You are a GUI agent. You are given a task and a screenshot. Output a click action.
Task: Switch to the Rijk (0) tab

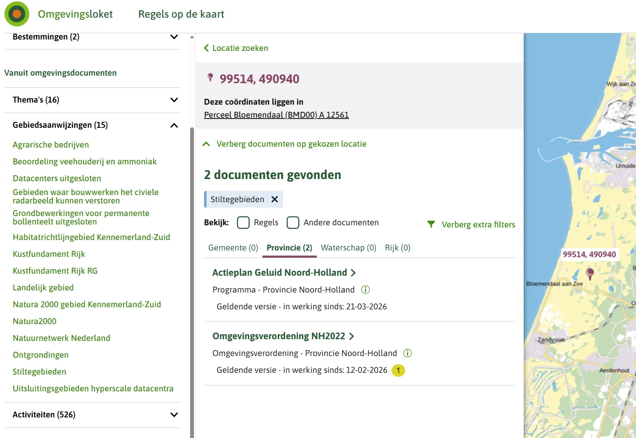[x=398, y=248]
